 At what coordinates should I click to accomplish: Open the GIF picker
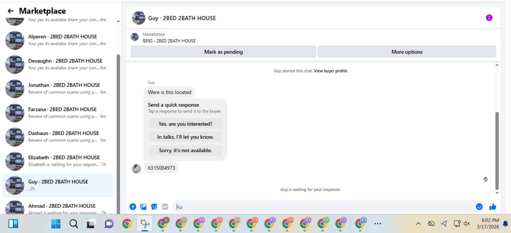pyautogui.click(x=165, y=207)
